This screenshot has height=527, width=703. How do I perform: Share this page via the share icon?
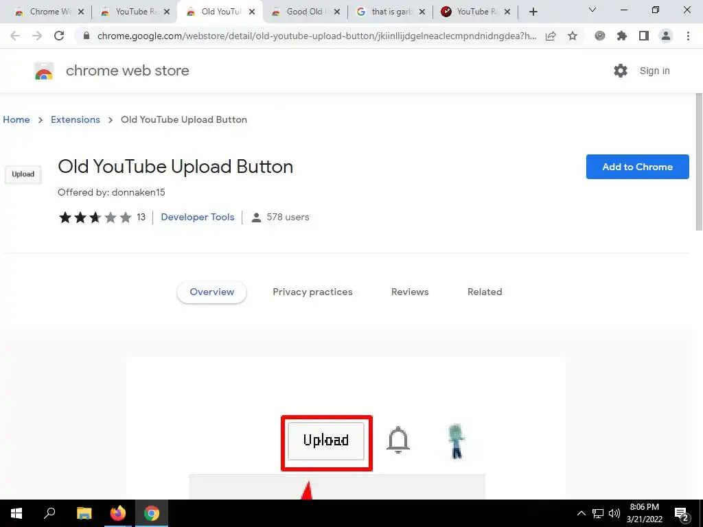point(551,36)
